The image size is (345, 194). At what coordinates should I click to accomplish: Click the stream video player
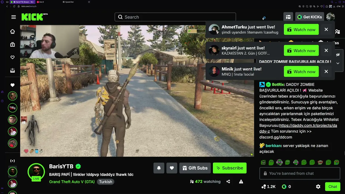click(x=137, y=91)
